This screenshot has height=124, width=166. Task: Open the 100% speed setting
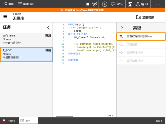(x=117, y=4)
